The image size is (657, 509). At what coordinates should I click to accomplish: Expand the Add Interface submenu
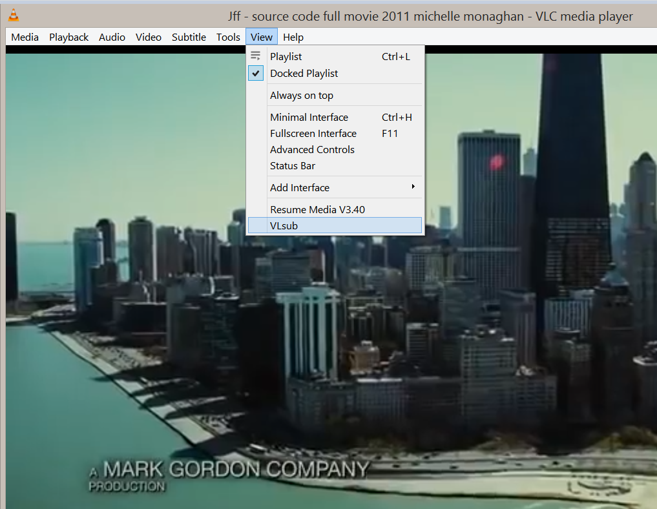(x=335, y=188)
